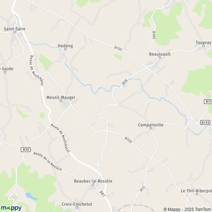Open the Mappy logo

11,208
